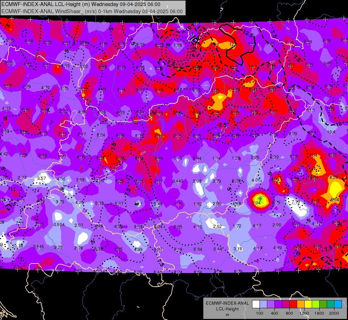Click the grid value 0.378

coord(234,90)
